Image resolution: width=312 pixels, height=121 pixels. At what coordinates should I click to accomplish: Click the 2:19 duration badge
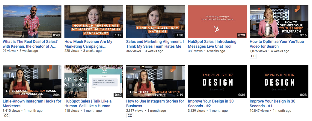[x=180, y=95]
